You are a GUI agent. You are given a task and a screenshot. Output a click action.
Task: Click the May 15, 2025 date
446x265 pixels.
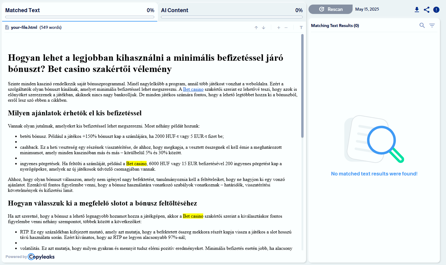[x=367, y=9]
